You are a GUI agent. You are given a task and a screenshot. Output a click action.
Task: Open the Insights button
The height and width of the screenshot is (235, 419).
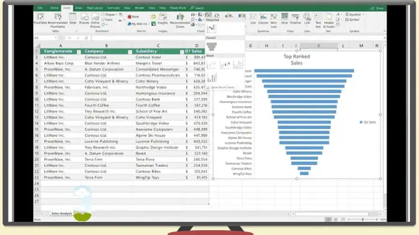pos(163,19)
